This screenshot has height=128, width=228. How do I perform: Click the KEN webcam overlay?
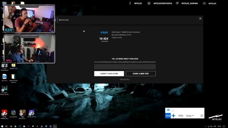tap(29, 19)
